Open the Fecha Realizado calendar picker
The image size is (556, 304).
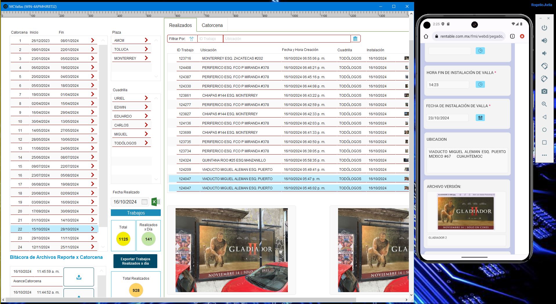(x=145, y=202)
